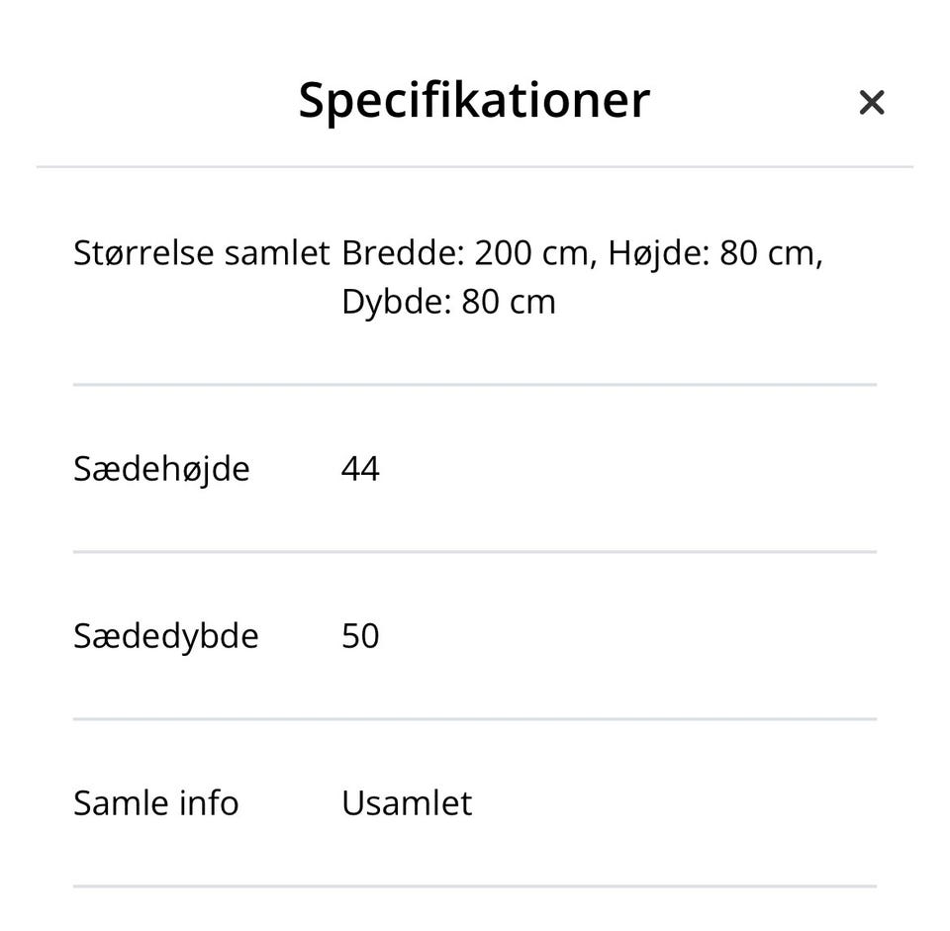Image resolution: width=950 pixels, height=931 pixels.
Task: Click the Sædedybde value 50
Action: tap(360, 636)
